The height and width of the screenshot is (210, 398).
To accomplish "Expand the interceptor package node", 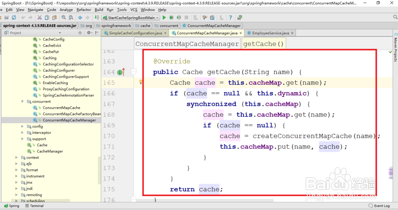I will pos(22,132).
